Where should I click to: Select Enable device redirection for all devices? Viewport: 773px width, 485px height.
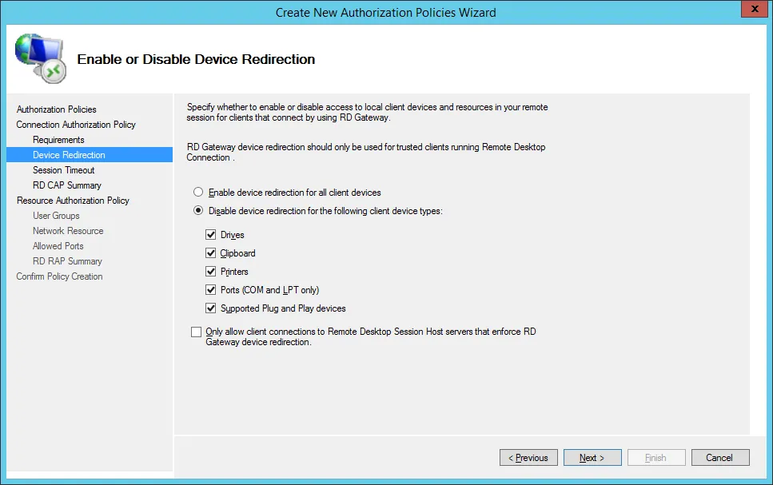(x=197, y=193)
